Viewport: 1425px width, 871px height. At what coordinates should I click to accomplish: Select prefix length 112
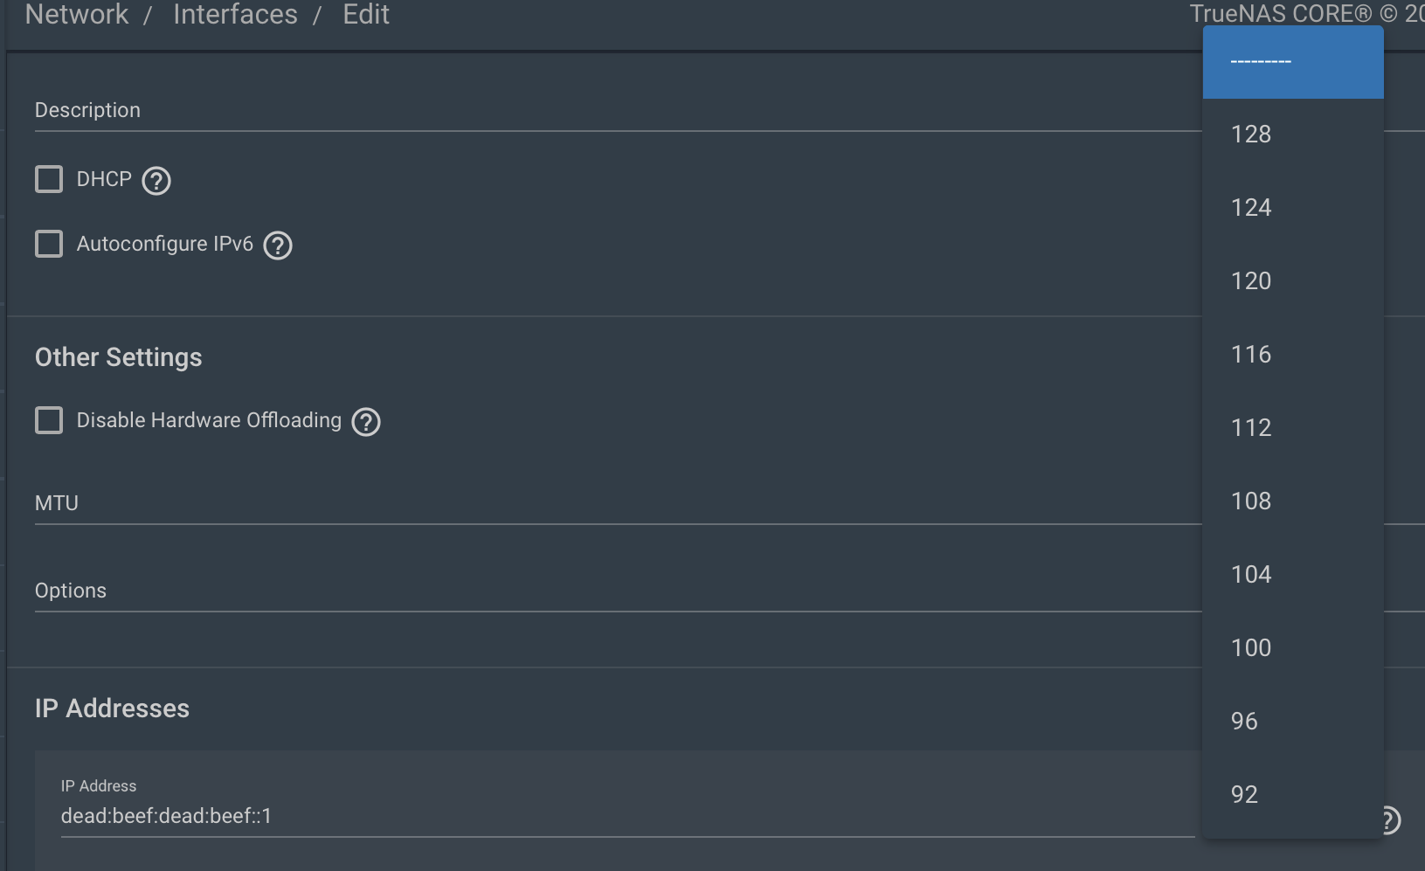coord(1293,428)
